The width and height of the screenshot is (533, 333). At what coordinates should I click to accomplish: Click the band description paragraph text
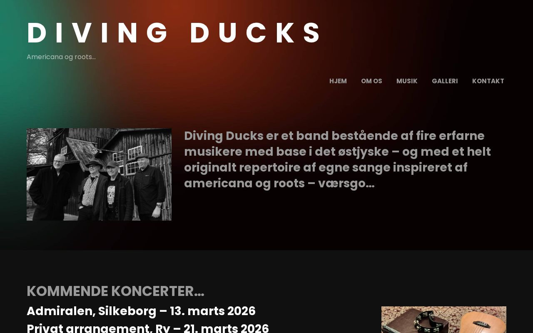337,159
